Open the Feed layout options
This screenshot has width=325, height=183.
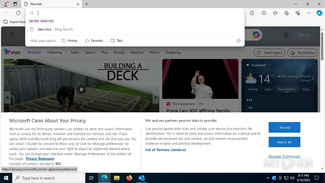click(270, 53)
